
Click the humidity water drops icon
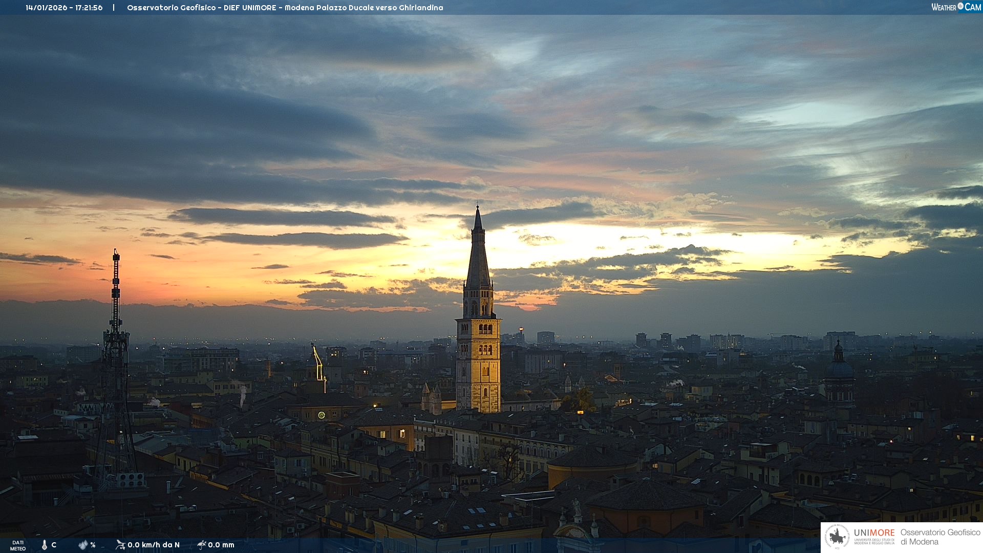[83, 545]
